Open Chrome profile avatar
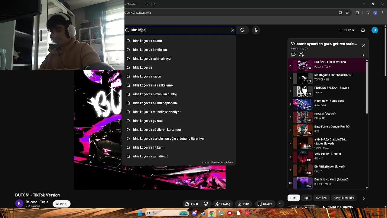This screenshot has height=218, width=387. tap(375, 13)
